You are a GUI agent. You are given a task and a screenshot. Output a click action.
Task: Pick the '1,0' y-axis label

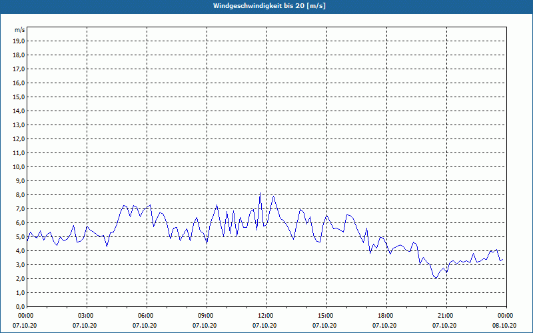point(21,292)
